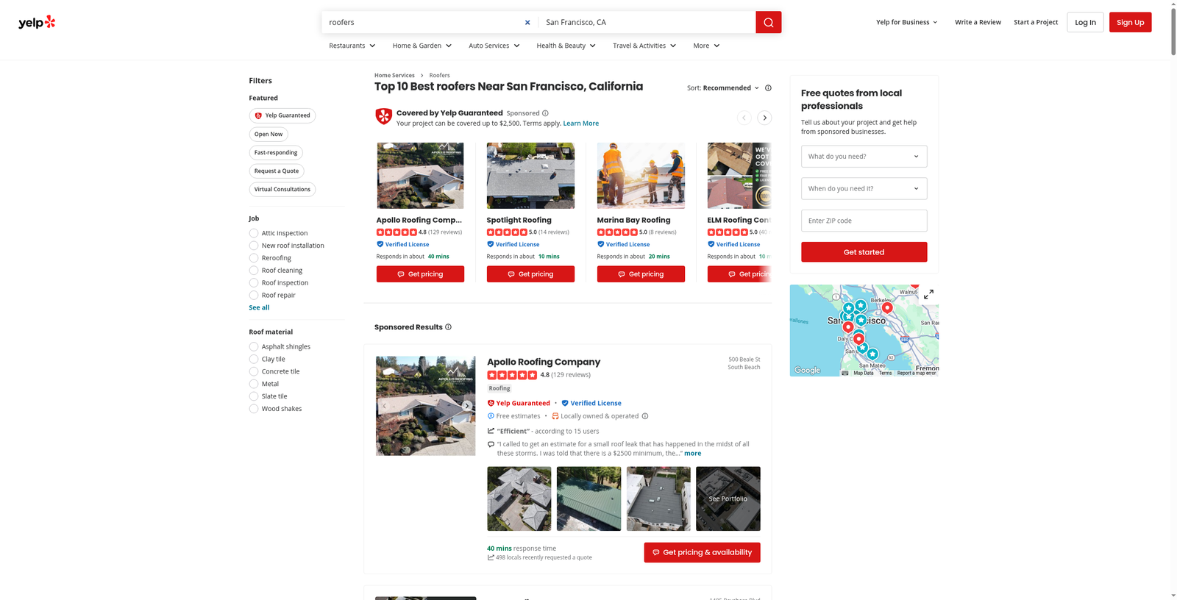Open the Health & Beauty dropdown menu

point(566,46)
